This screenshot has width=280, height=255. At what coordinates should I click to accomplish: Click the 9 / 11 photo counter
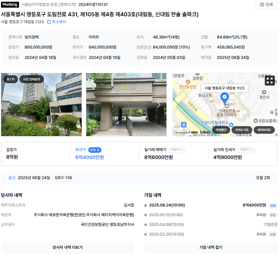pos(11,80)
